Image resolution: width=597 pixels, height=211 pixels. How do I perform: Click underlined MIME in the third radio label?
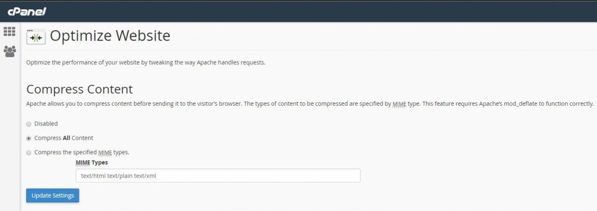(x=105, y=152)
